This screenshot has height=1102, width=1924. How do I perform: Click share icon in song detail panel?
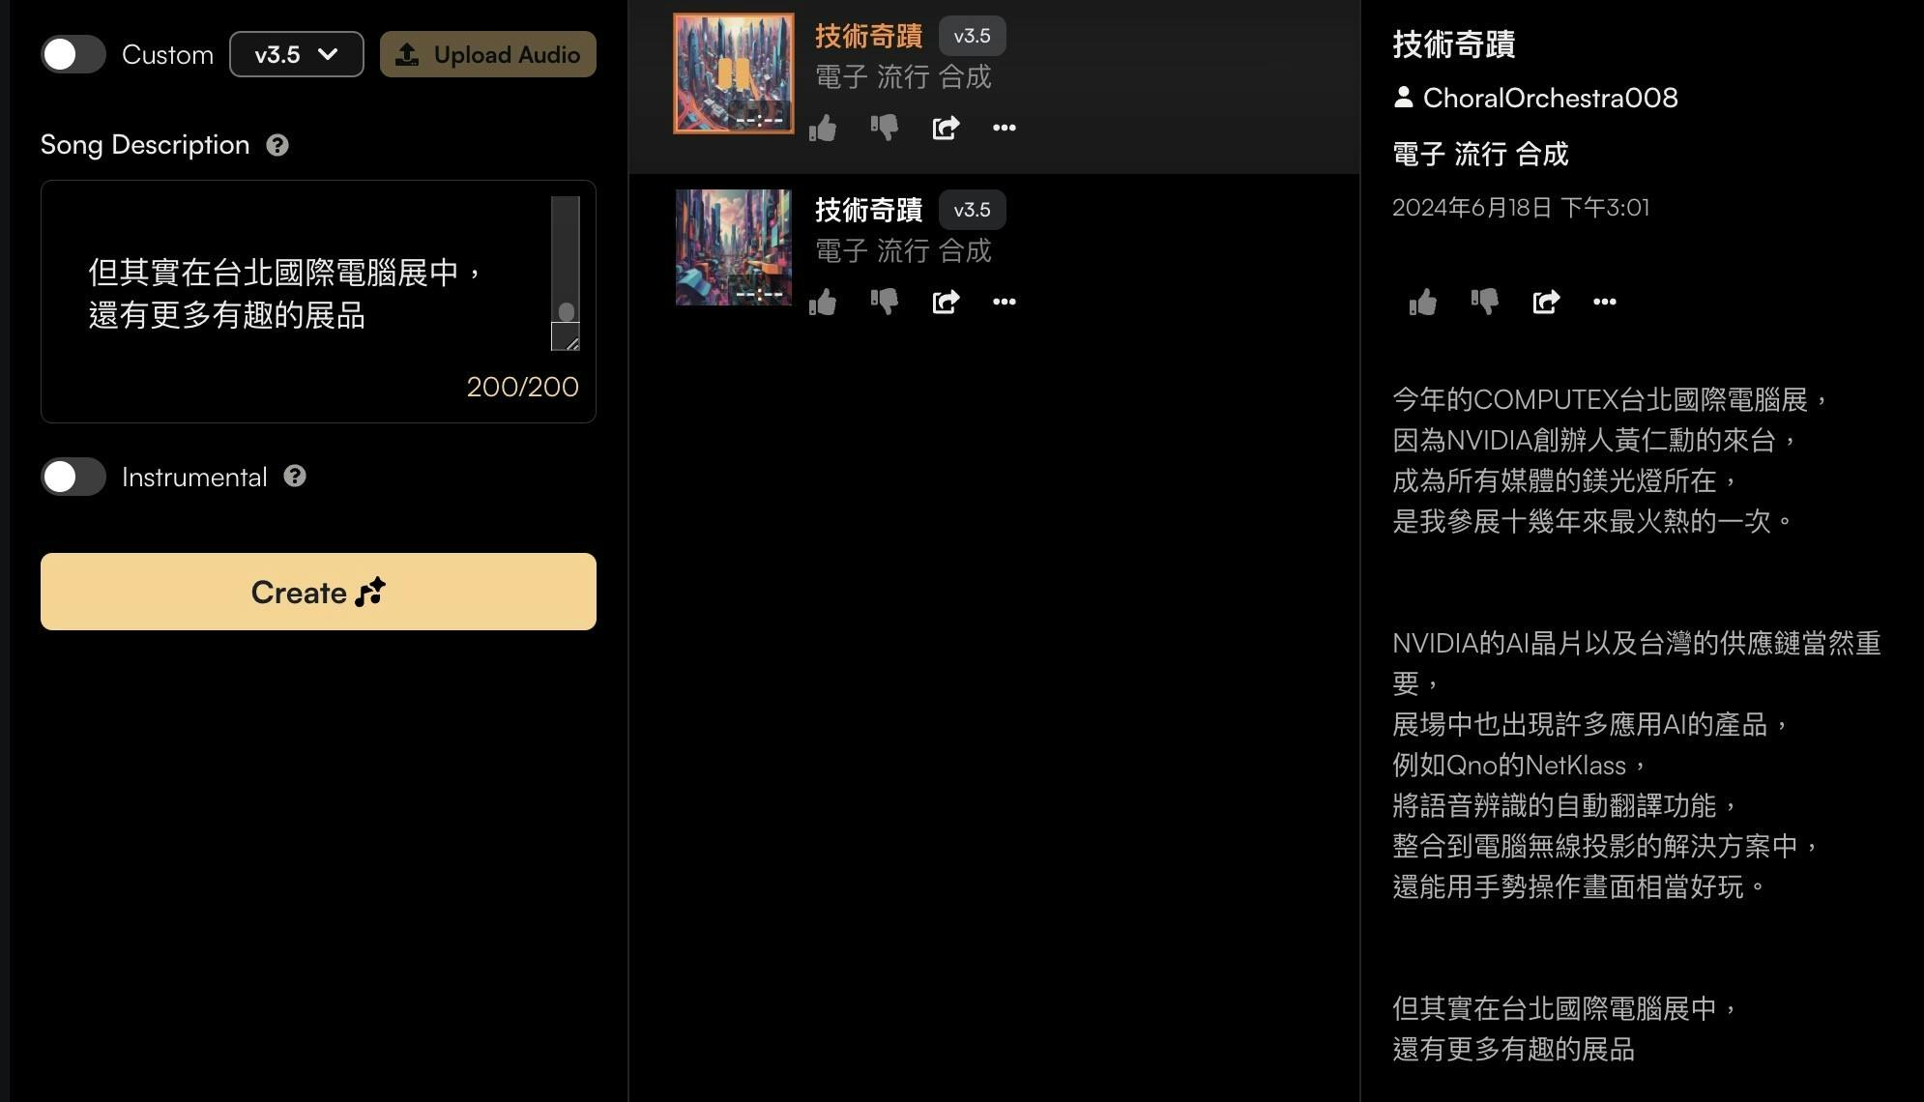coord(1546,302)
